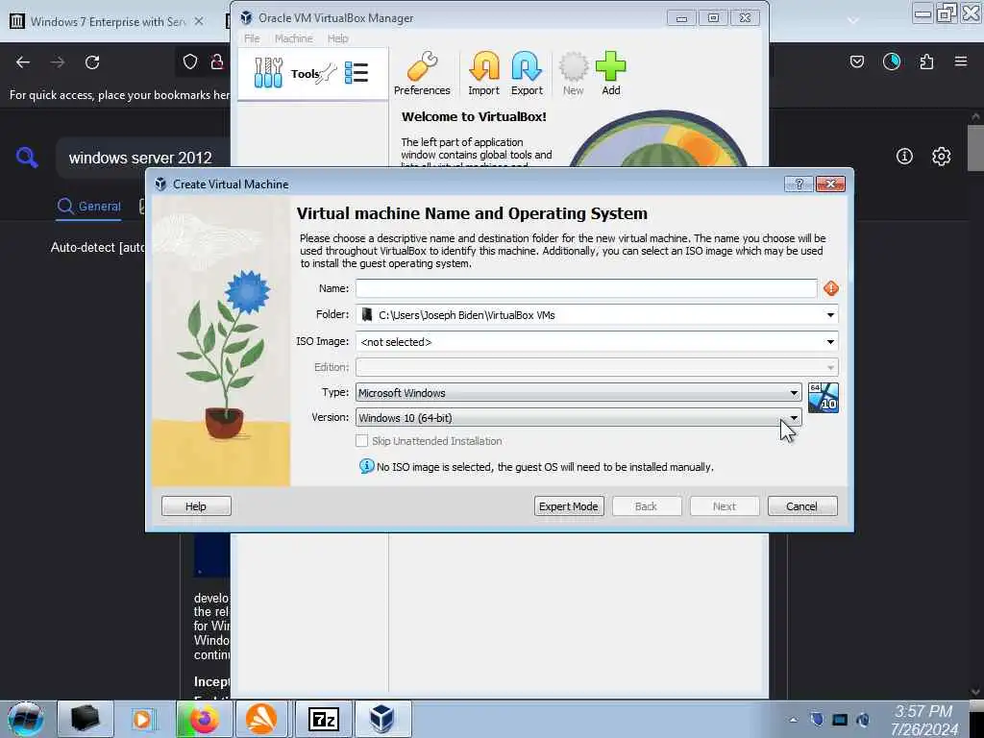Image resolution: width=984 pixels, height=738 pixels.
Task: Click the browser page vertical scrollbar
Action: pyautogui.click(x=975, y=148)
